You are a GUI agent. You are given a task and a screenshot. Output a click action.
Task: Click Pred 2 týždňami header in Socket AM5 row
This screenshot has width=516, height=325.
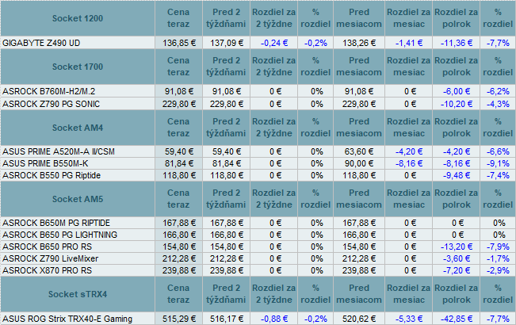(227, 199)
